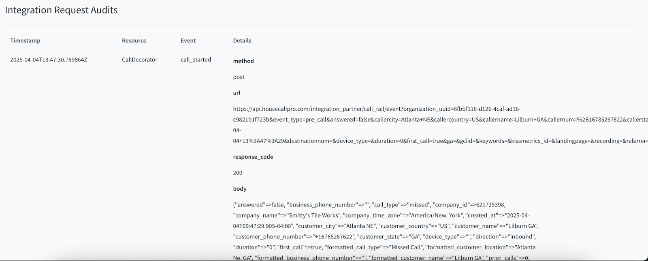The image size is (648, 261).
Task: Click the response_code label
Action: coord(253,157)
